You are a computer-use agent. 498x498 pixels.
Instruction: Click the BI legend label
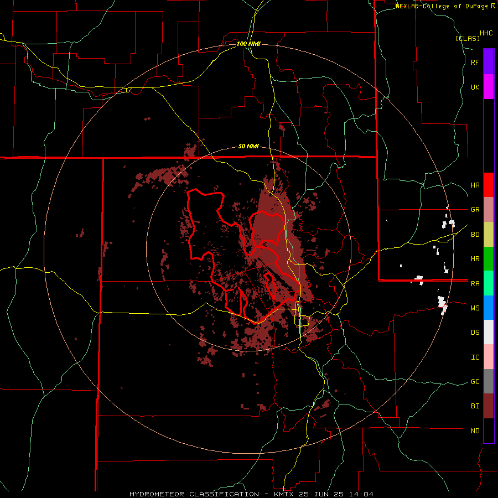(x=475, y=406)
